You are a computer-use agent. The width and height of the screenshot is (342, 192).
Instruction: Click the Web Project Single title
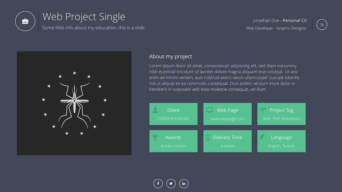coord(84,16)
